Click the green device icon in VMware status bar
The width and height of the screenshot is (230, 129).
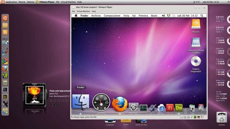195,117
